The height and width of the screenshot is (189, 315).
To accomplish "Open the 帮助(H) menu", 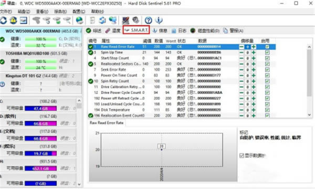I will 98,12.
